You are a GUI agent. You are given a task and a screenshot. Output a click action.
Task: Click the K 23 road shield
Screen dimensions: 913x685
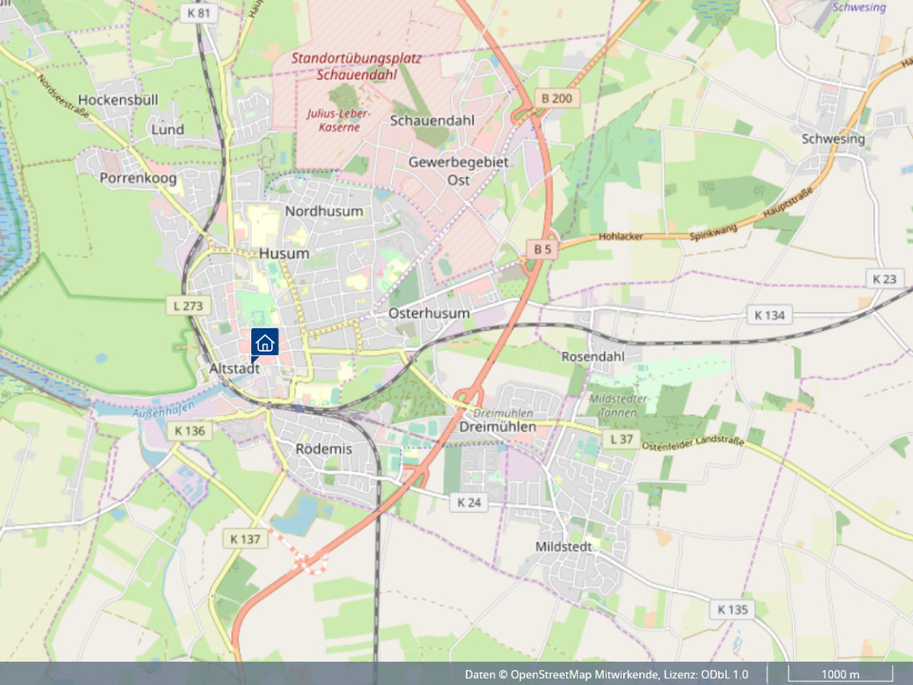884,279
